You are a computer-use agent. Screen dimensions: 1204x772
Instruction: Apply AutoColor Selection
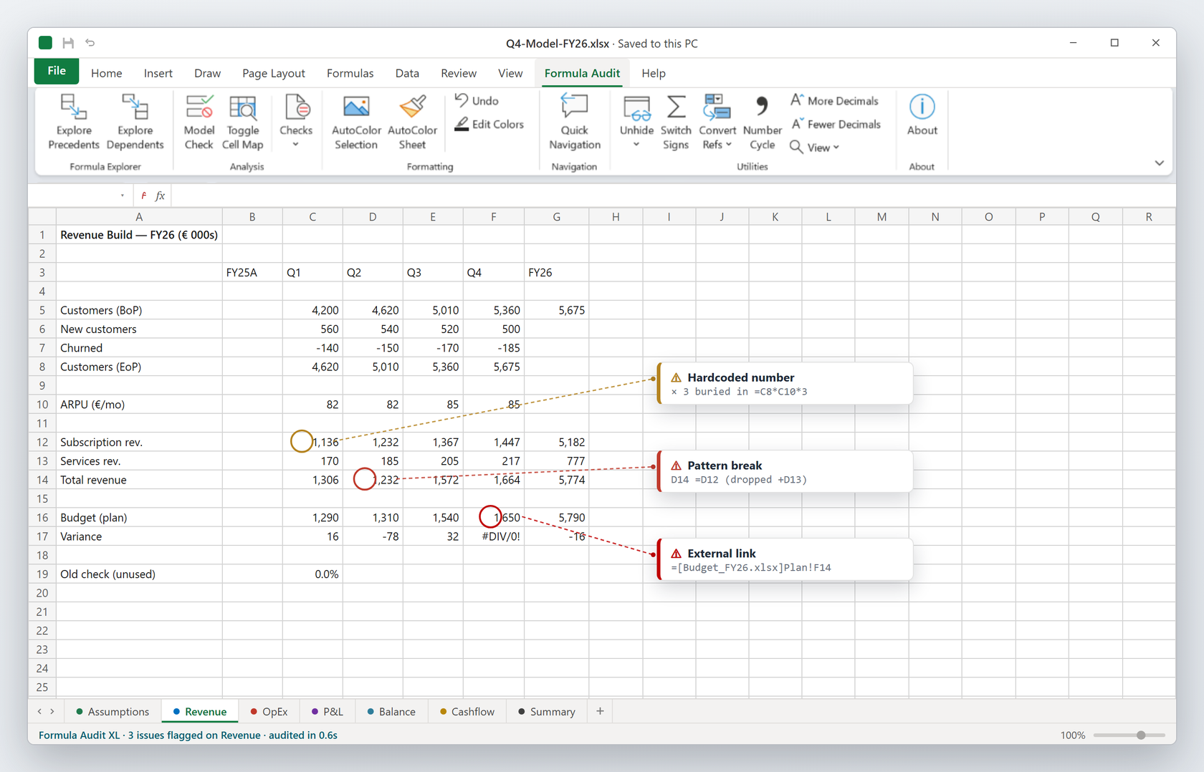(x=355, y=122)
